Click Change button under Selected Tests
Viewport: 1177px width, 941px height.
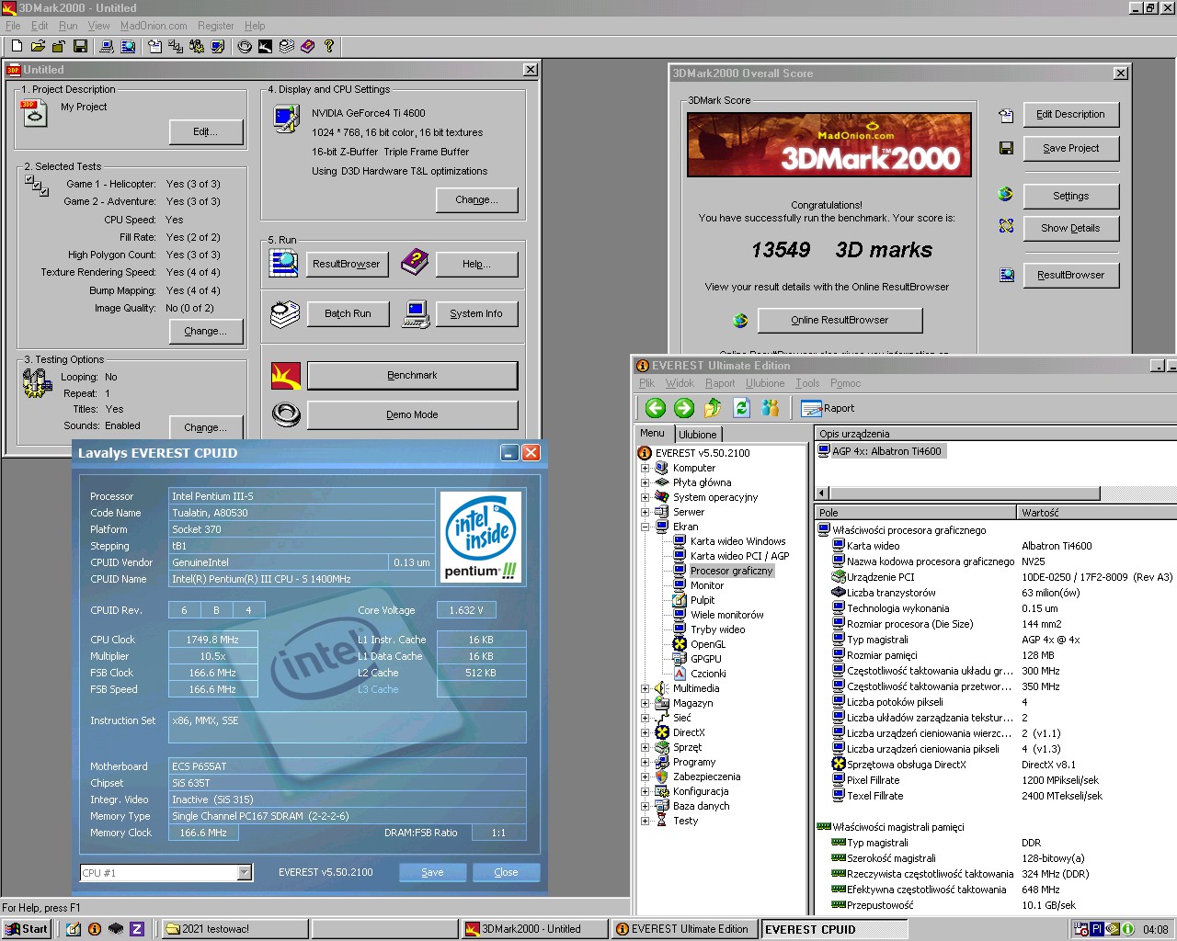(205, 331)
